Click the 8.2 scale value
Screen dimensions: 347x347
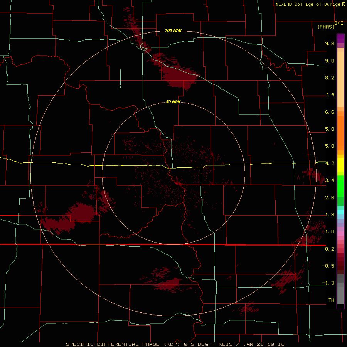330,77
